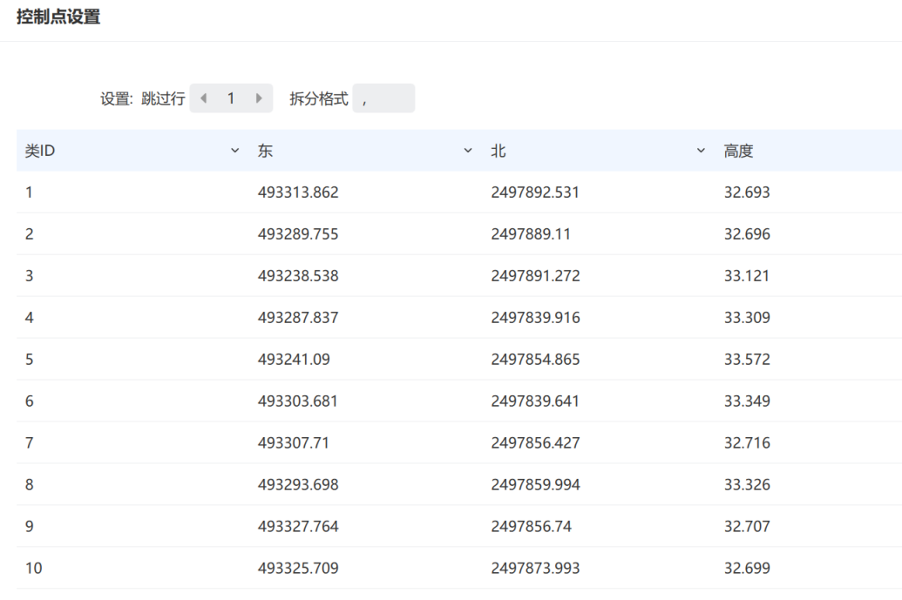Select north value 2497859.994
This screenshot has height=600, width=902.
click(x=535, y=485)
